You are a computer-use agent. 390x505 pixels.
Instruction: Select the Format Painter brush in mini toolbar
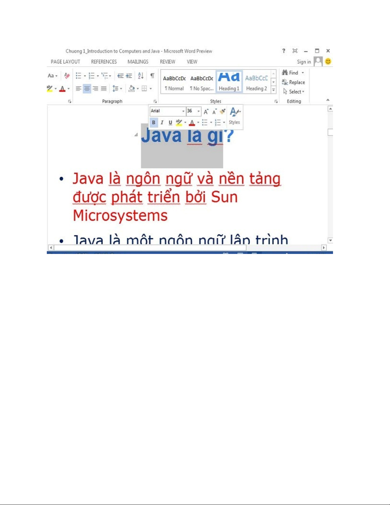[x=223, y=112]
